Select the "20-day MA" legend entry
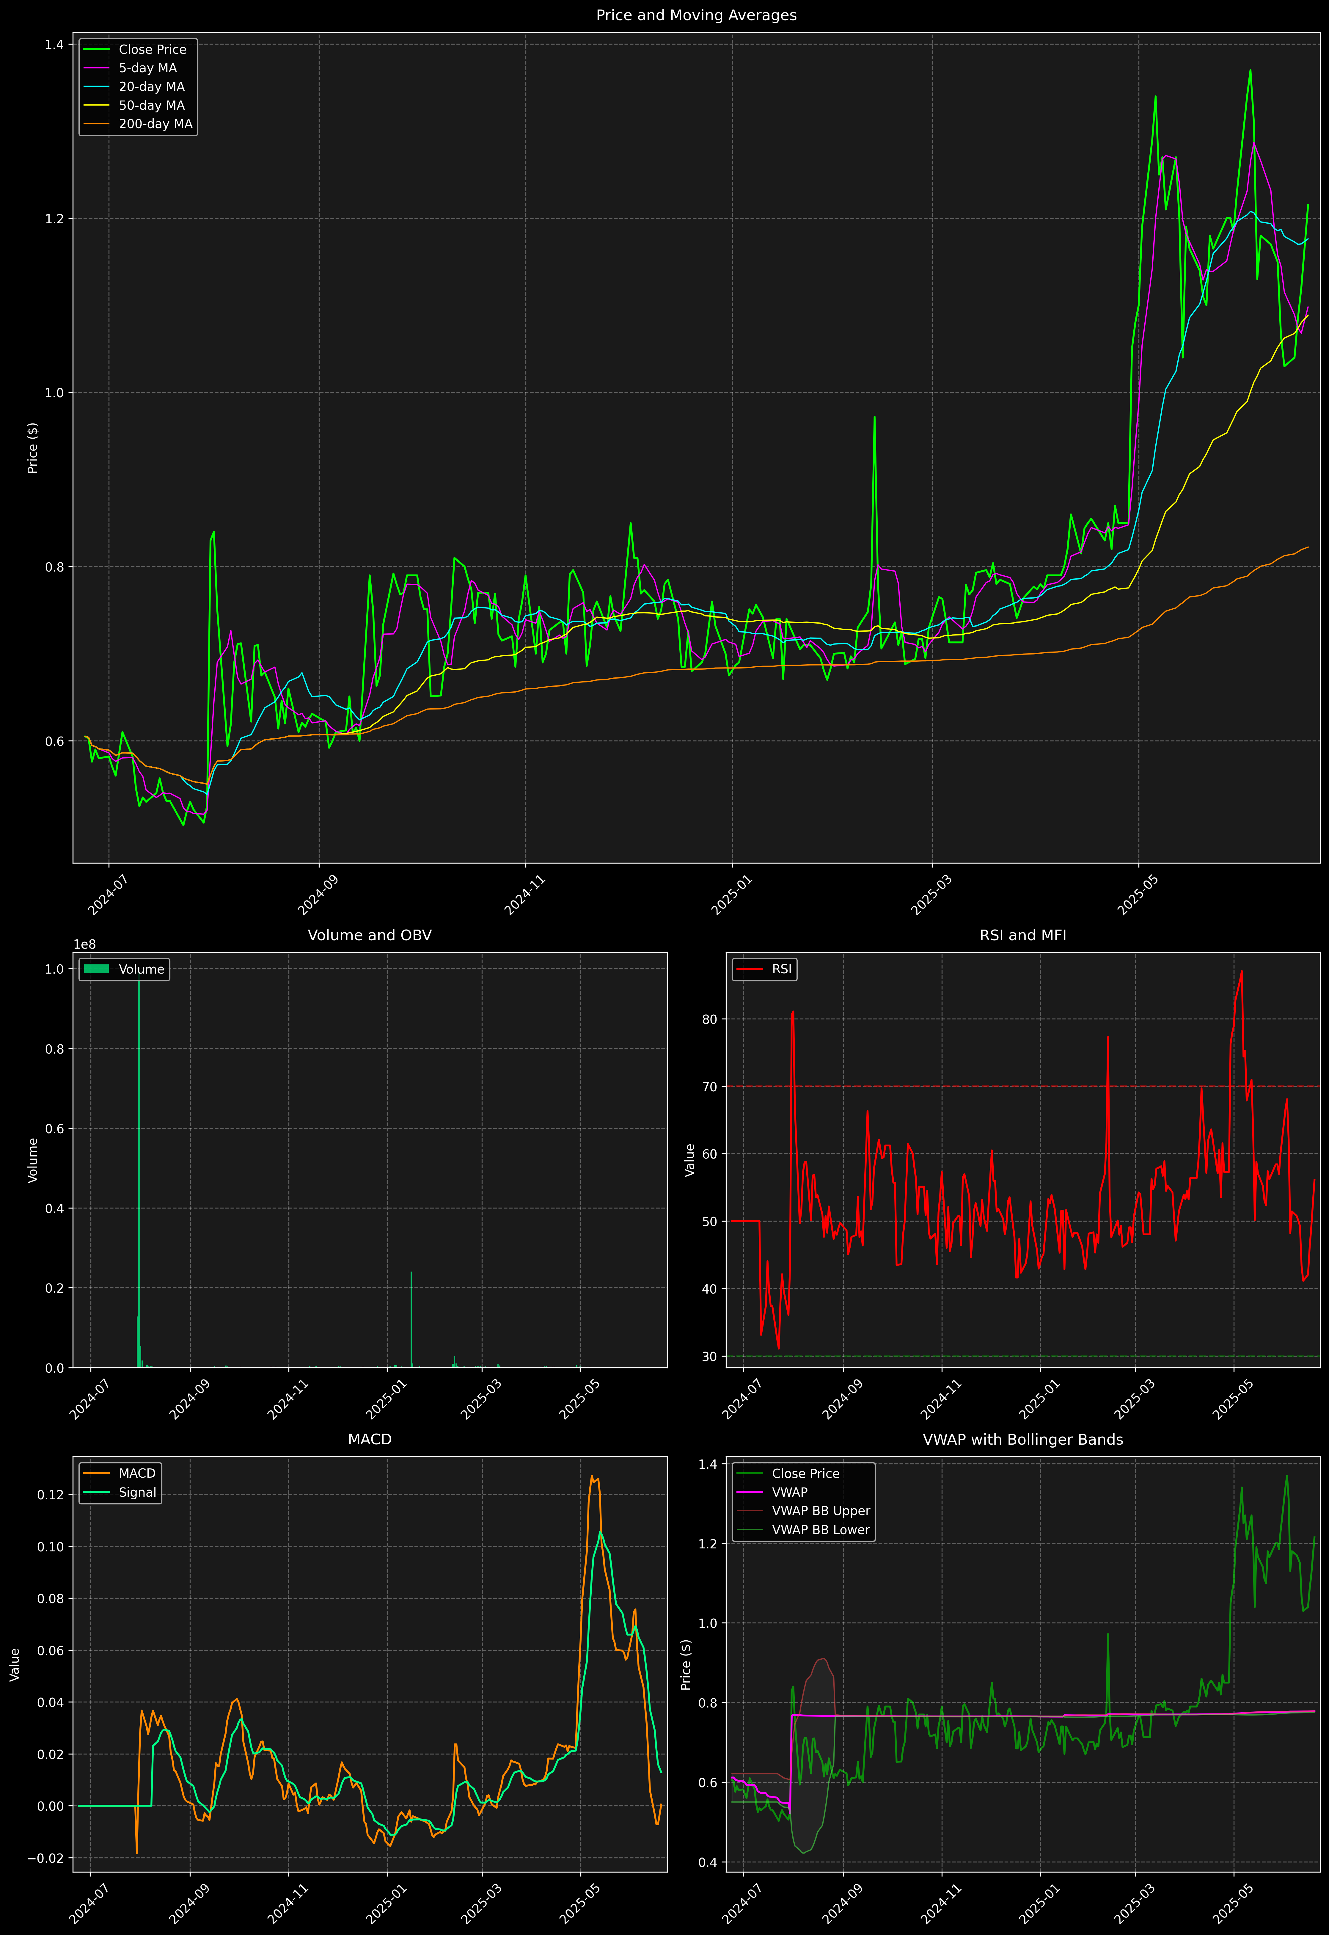Image resolution: width=1329 pixels, height=1935 pixels. tap(152, 87)
